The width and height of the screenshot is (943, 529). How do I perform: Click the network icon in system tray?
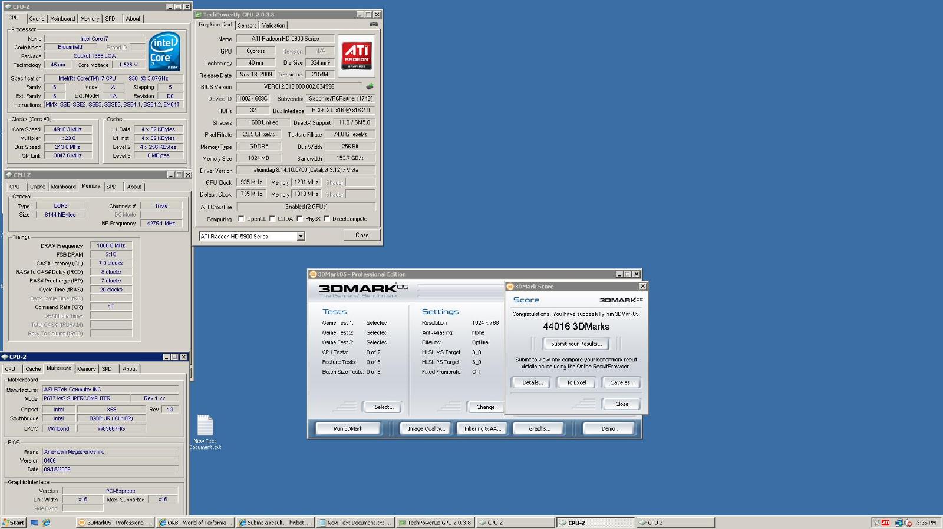(x=899, y=523)
